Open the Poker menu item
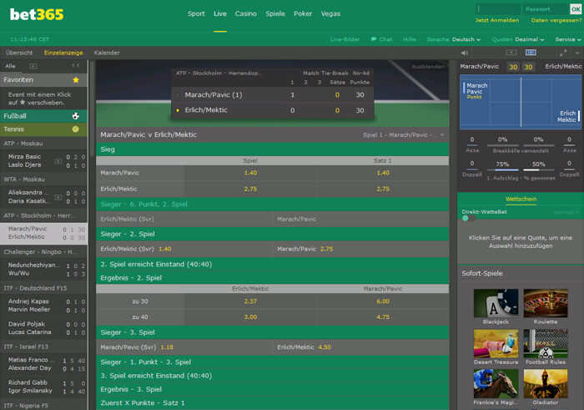The width and height of the screenshot is (584, 410). point(303,14)
